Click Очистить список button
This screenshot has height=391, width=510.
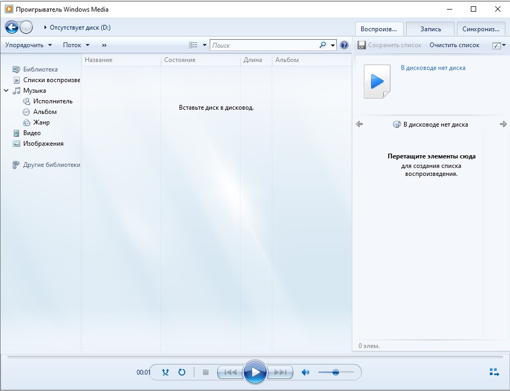pyautogui.click(x=454, y=45)
